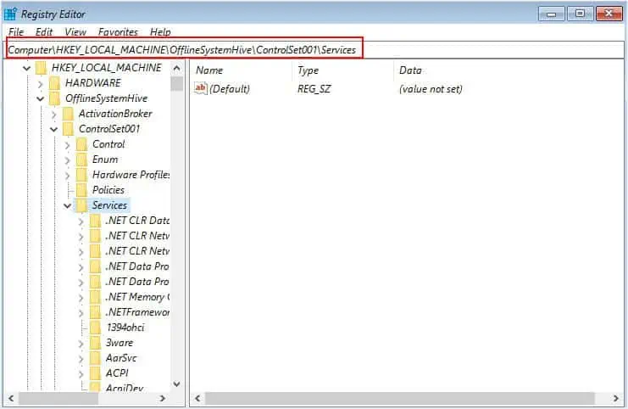This screenshot has width=628, height=409.
Task: Collapse the ControlSet001 key
Action: (53, 129)
